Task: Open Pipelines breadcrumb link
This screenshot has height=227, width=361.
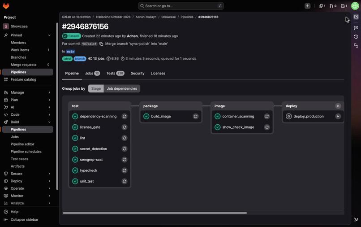Action: tap(187, 17)
